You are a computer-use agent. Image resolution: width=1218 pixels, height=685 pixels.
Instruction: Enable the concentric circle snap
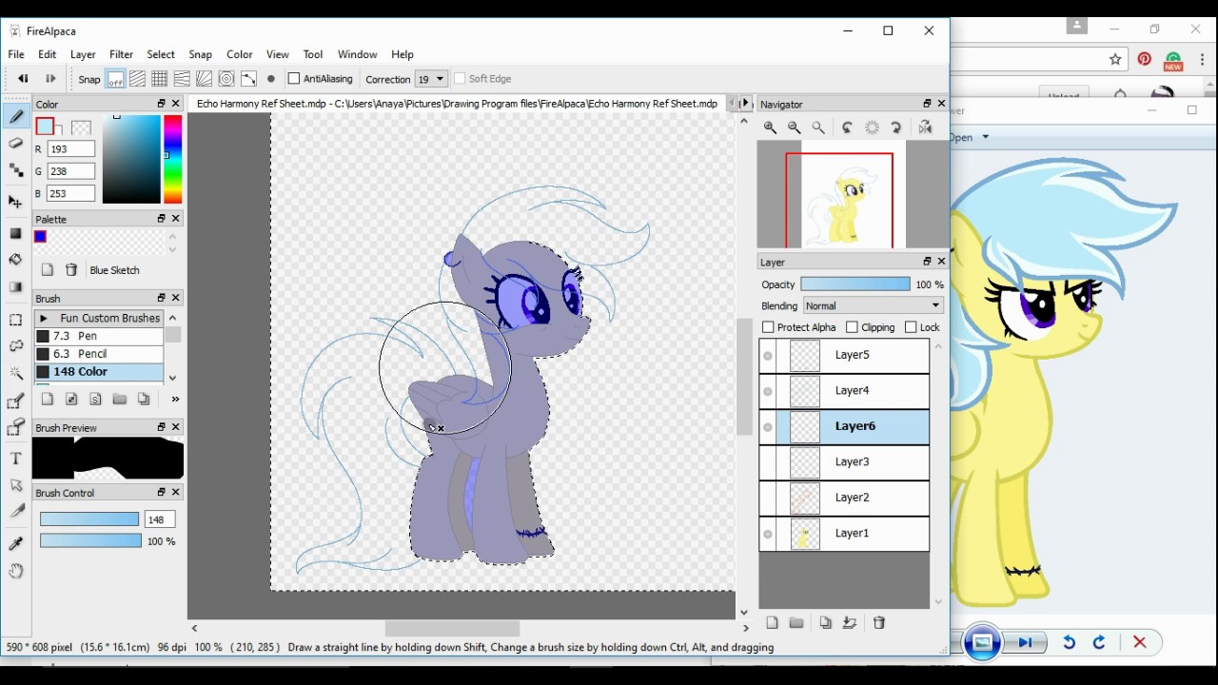pyautogui.click(x=226, y=79)
